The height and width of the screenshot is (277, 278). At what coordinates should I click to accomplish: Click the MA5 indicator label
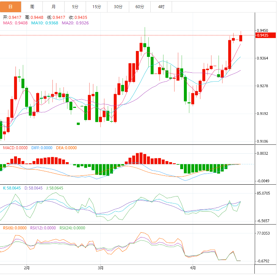pyautogui.click(x=15, y=23)
